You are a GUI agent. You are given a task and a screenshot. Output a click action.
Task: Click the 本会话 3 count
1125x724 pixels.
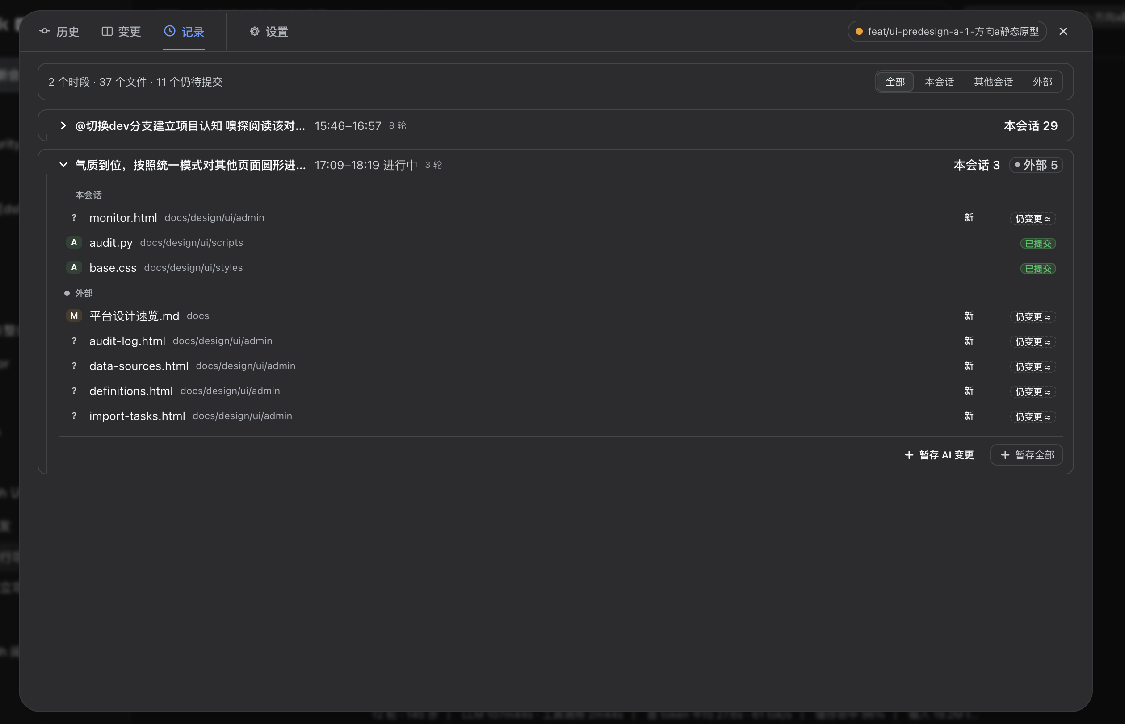(x=976, y=165)
